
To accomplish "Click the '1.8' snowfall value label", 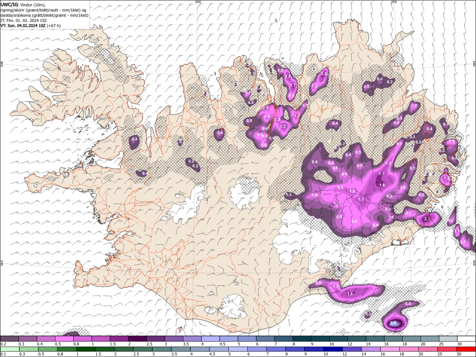I will pyautogui.click(x=287, y=76).
